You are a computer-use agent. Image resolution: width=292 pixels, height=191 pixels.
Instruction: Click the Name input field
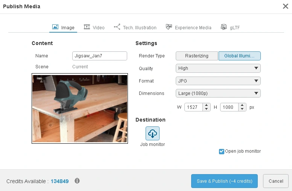[100, 56]
